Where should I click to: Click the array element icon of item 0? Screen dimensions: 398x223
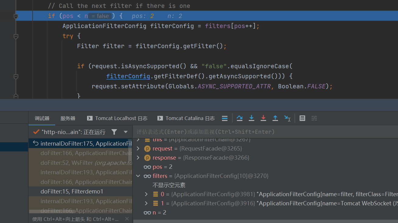point(156,194)
